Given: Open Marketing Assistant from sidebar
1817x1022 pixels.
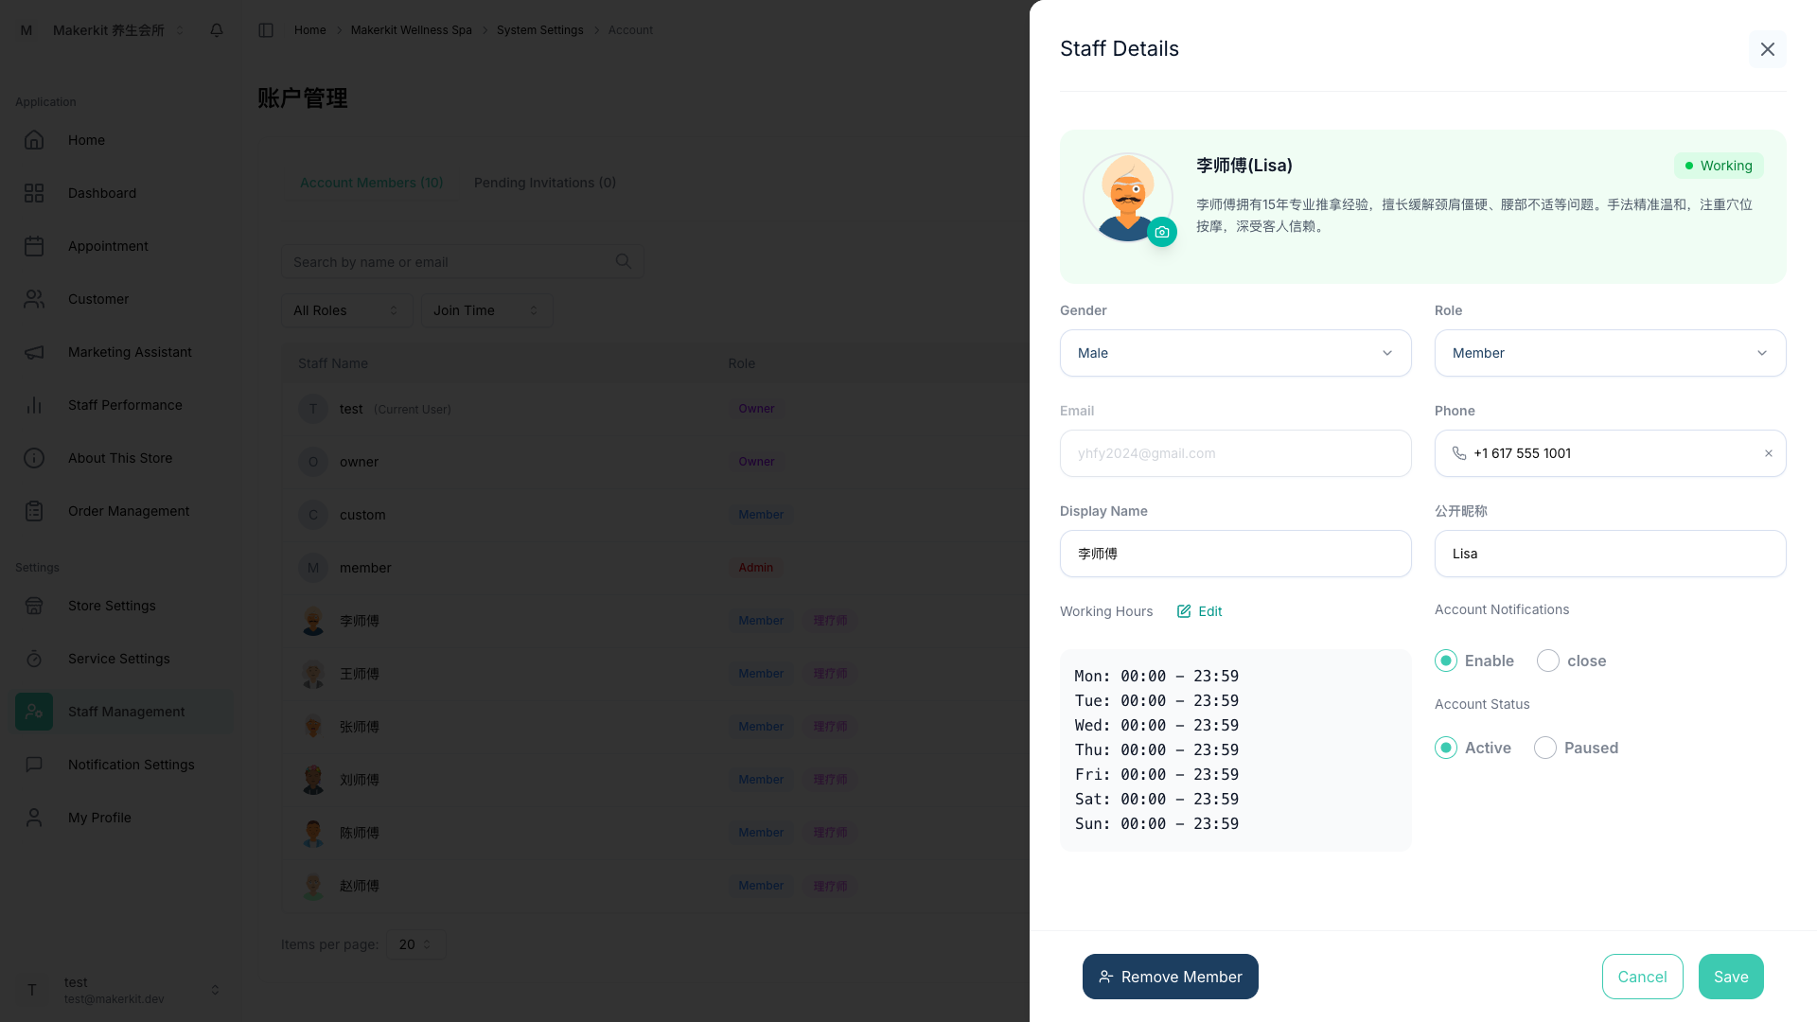Looking at the screenshot, I should (130, 352).
